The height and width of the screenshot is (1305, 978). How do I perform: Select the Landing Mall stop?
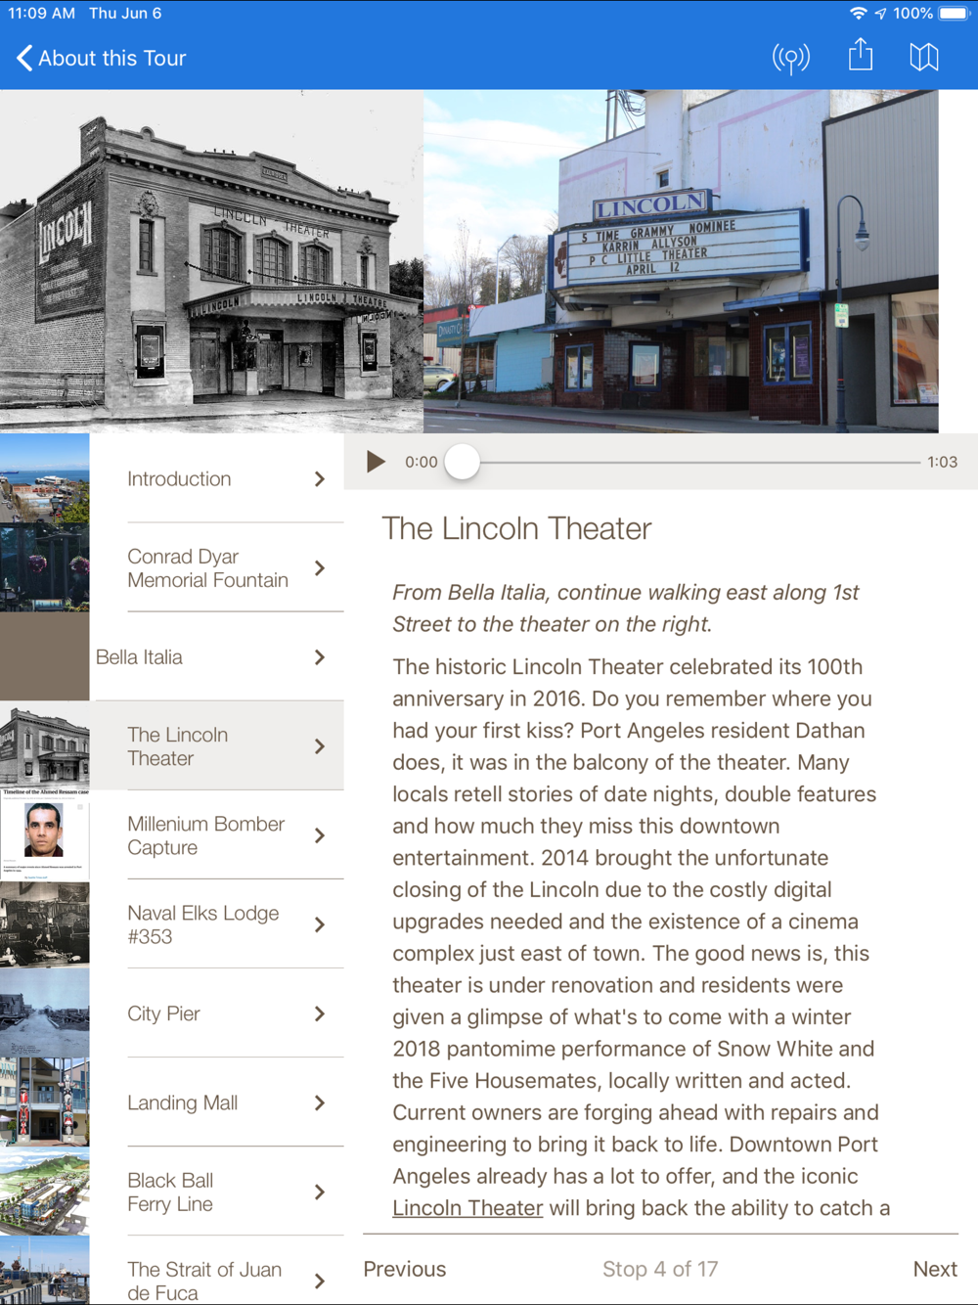tap(172, 1102)
